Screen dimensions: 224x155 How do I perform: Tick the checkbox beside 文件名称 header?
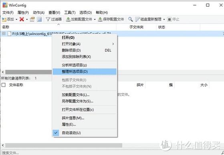coord(4,85)
